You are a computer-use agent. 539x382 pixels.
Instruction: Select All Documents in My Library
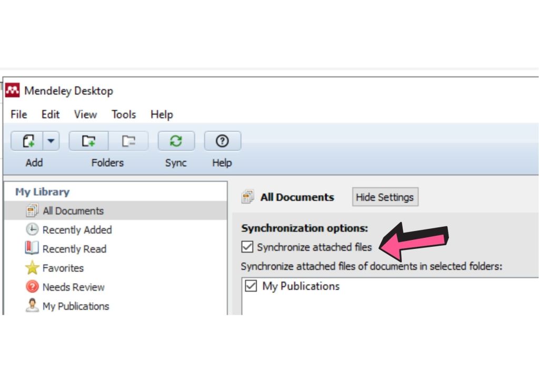pos(73,211)
